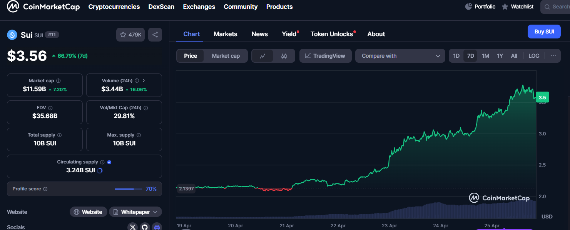Image resolution: width=570 pixels, height=230 pixels.
Task: Share Sui page using the share icon
Action: click(155, 35)
